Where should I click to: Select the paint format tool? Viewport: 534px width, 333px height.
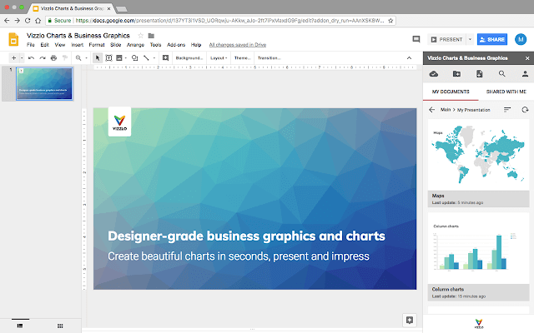65,58
